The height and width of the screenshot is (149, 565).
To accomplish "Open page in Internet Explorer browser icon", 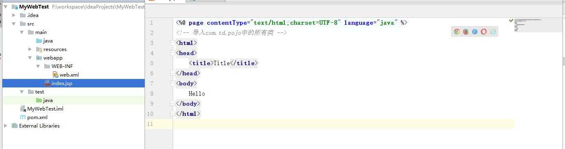I will pos(493,32).
